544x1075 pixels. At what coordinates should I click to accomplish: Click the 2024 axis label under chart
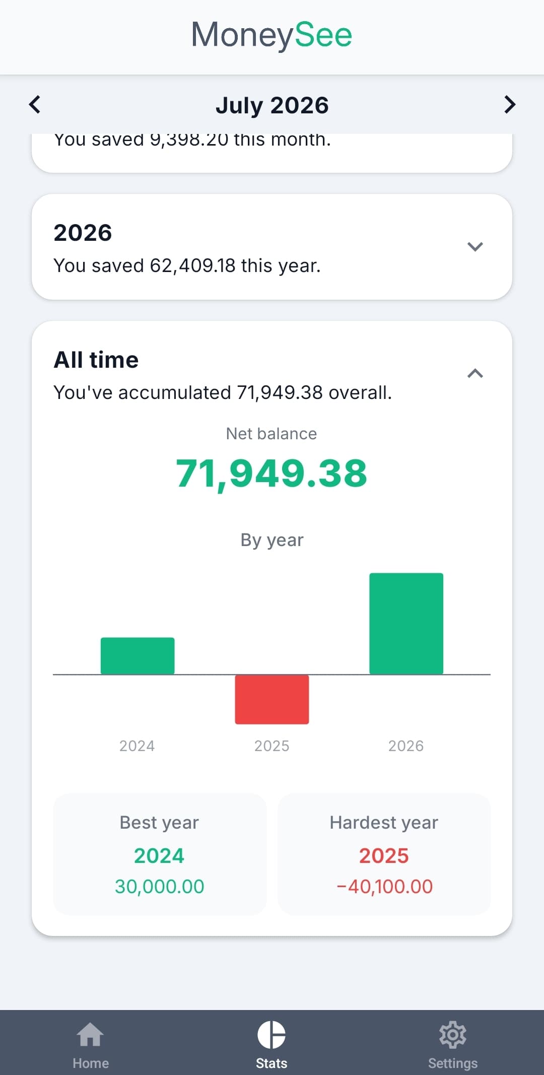click(137, 746)
